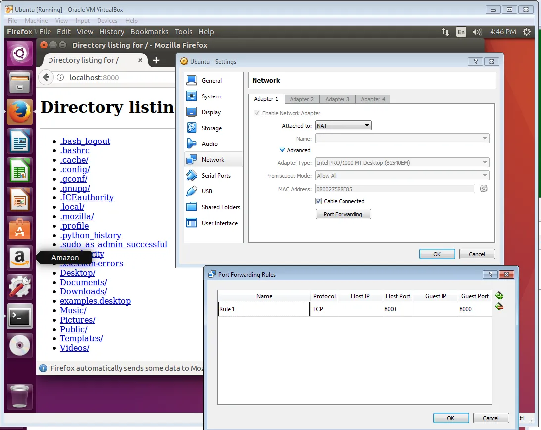The image size is (541, 430).
Task: Focus the localhost:8000 address bar
Action: (x=121, y=77)
